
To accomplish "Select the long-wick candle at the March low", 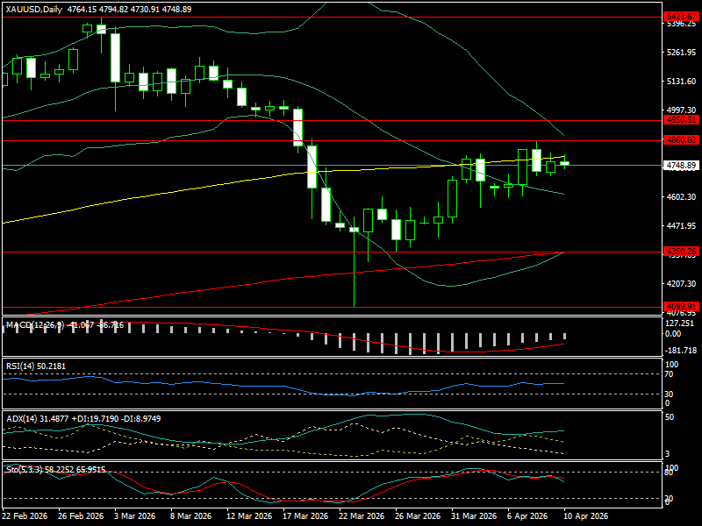I will point(355,230).
